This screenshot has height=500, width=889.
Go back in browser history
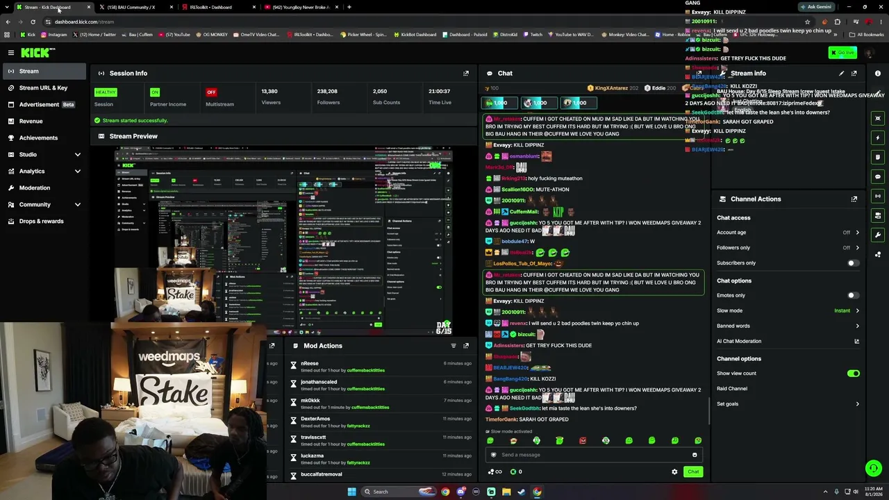8,22
